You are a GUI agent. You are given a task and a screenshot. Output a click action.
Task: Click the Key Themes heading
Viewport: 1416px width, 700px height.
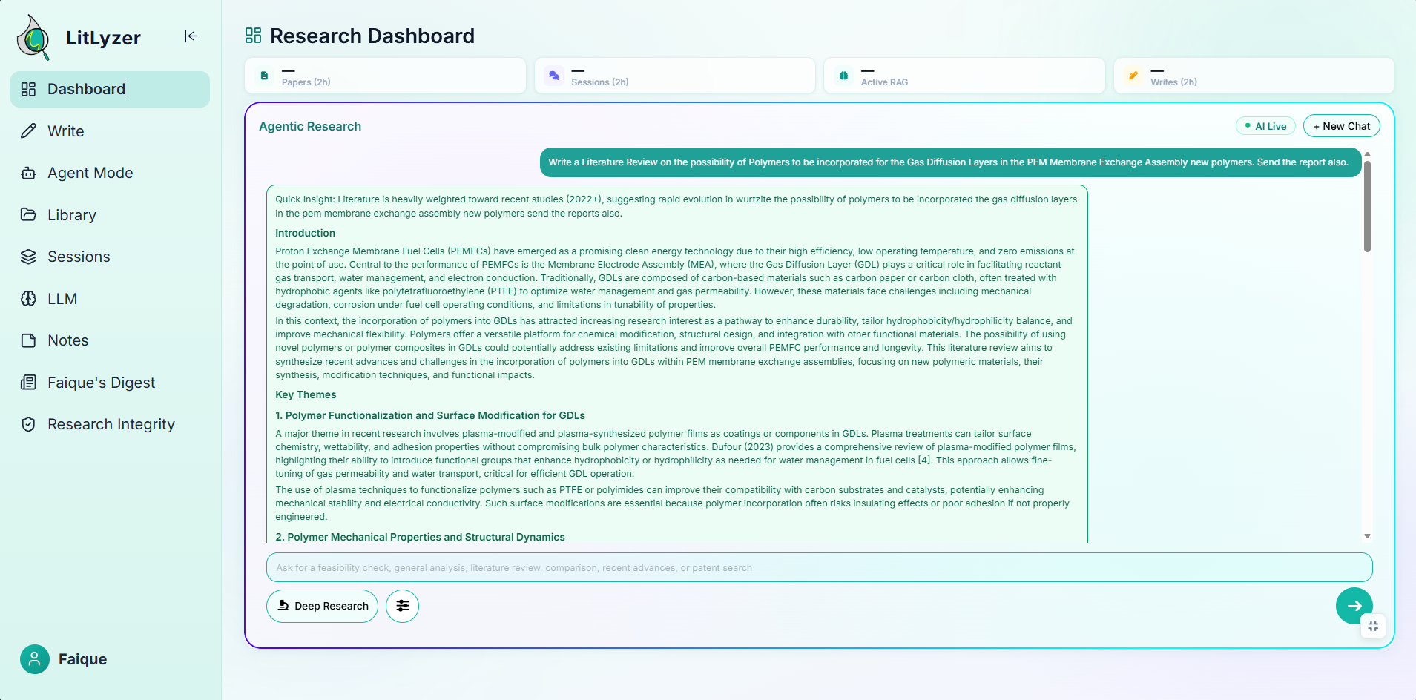coord(306,394)
